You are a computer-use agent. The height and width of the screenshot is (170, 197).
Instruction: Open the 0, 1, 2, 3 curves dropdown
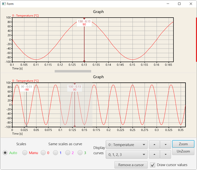click(127, 154)
